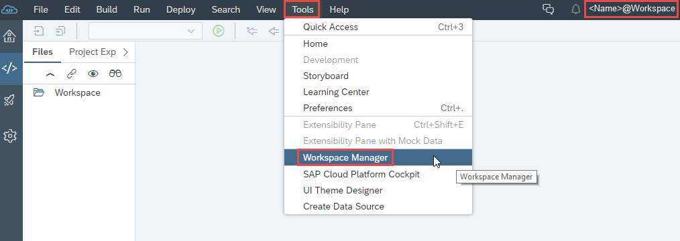Open the rocket icon perspective in sidebar
This screenshot has width=680, height=241.
[9, 100]
